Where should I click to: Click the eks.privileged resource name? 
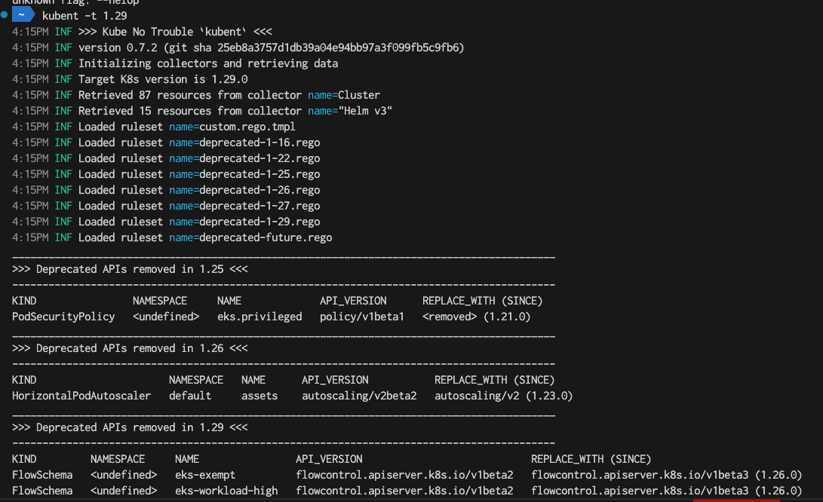tap(259, 317)
